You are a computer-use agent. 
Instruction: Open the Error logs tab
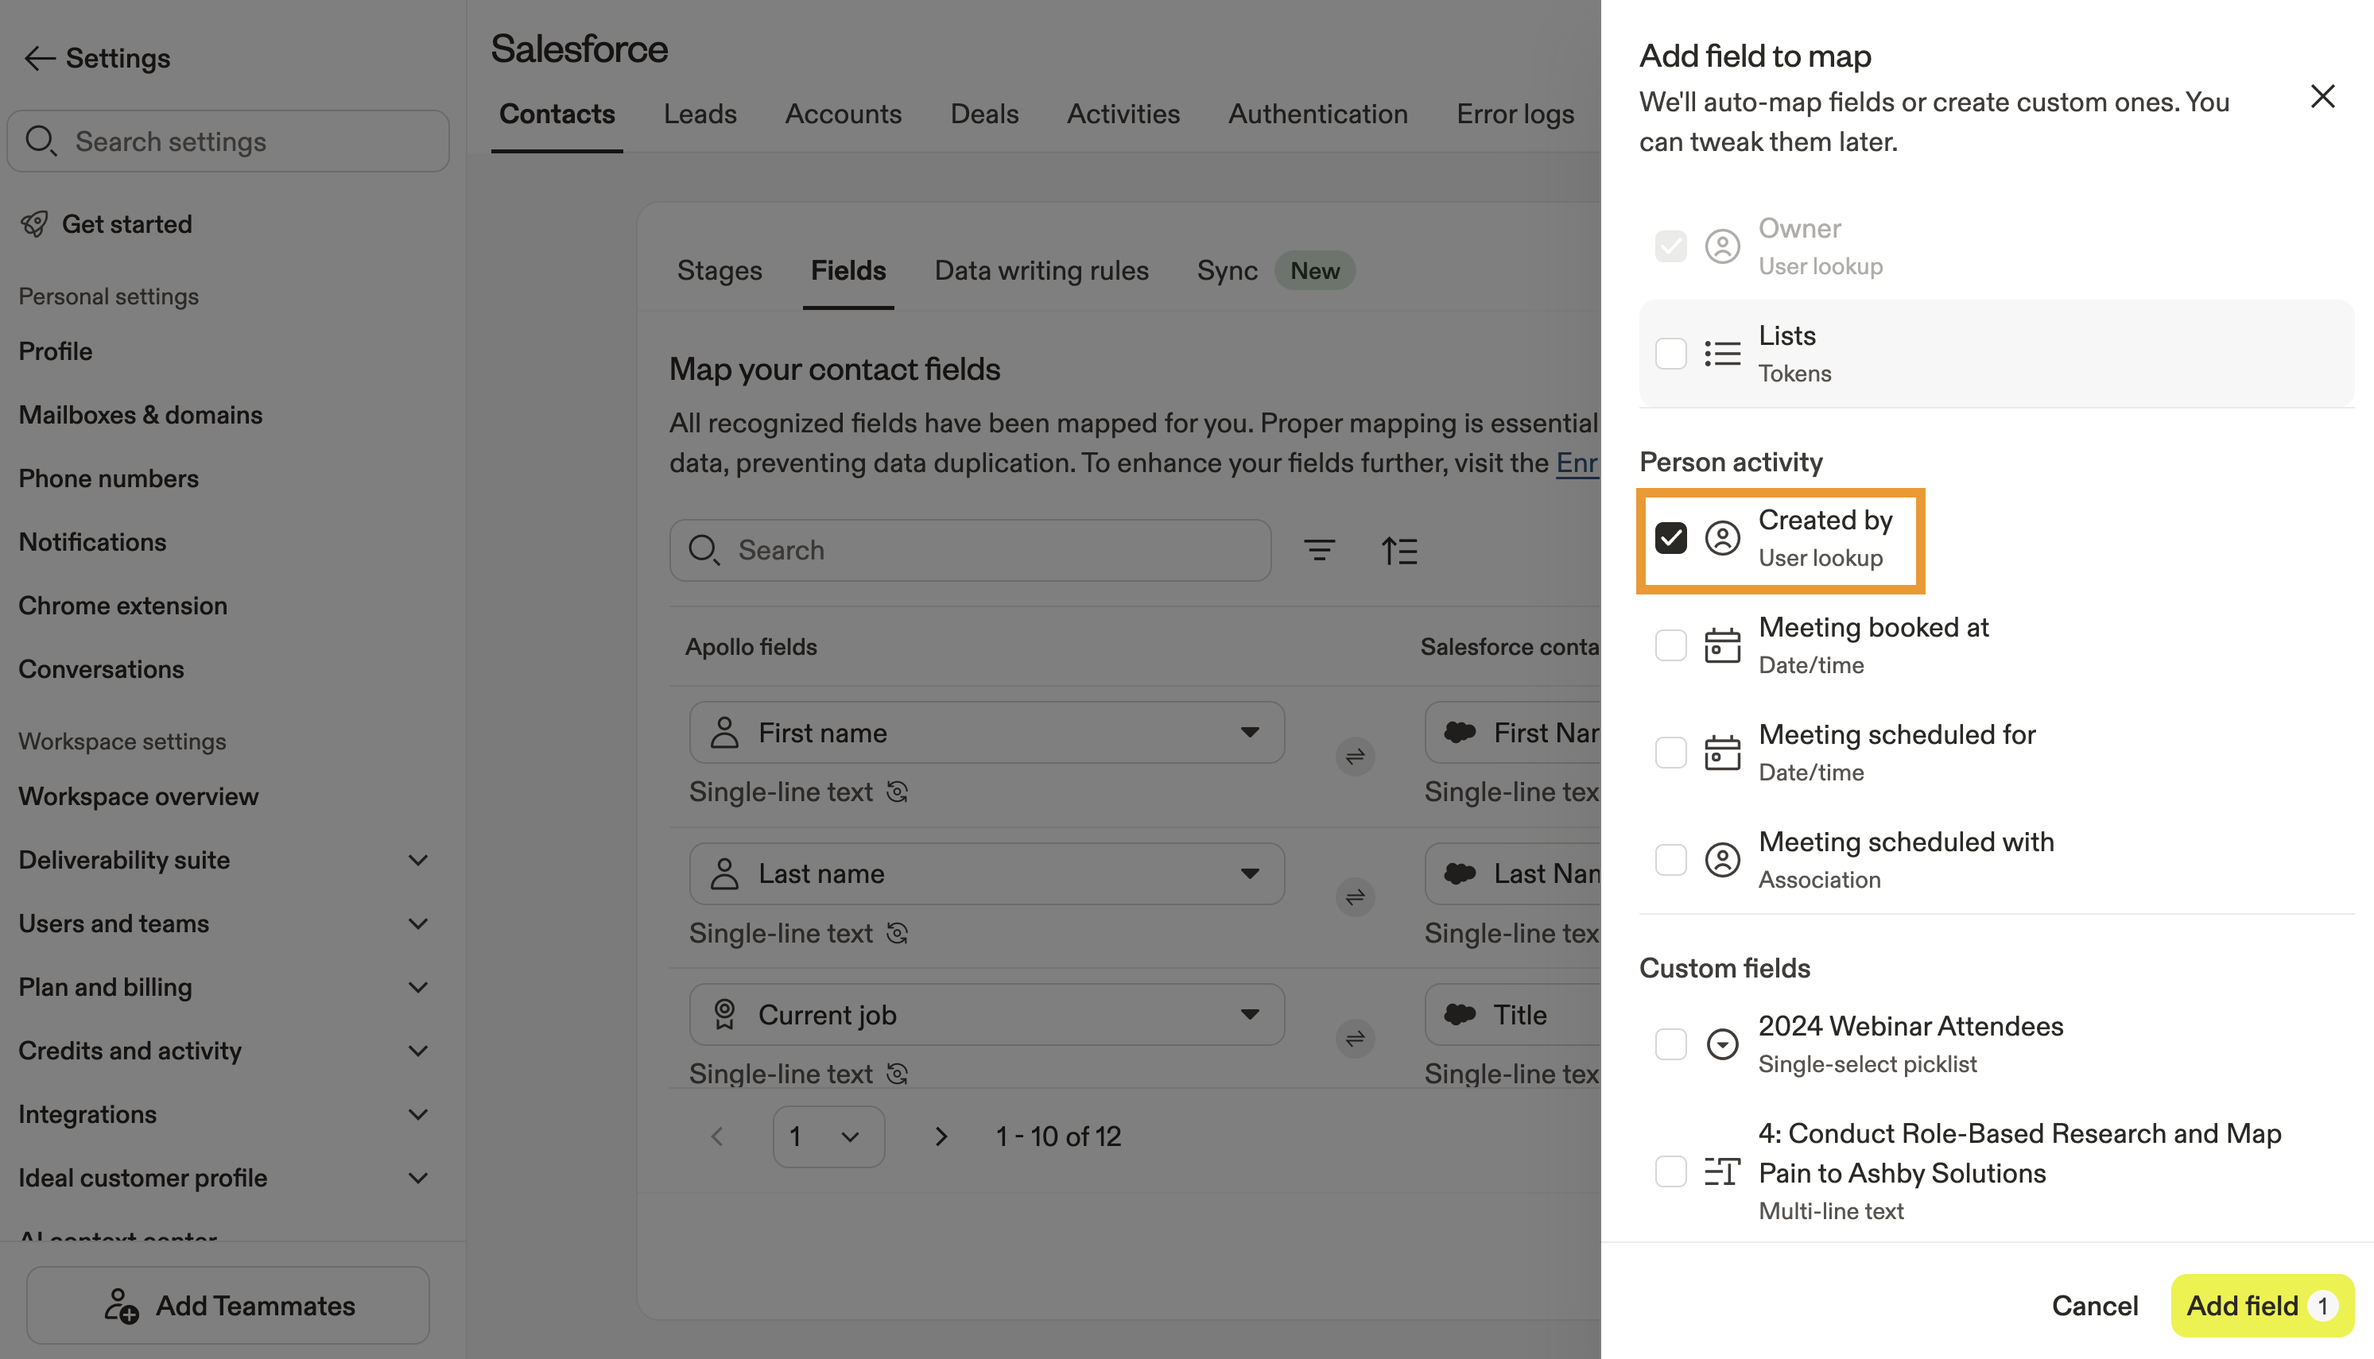pos(1515,114)
